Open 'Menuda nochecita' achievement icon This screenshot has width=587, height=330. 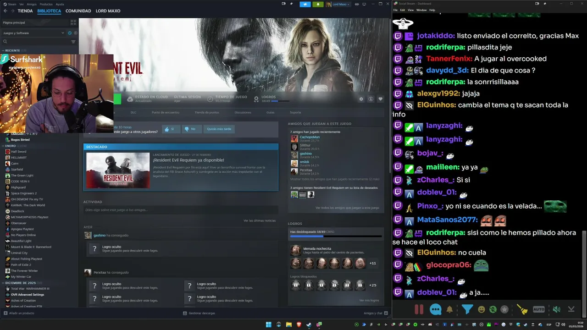(296, 250)
